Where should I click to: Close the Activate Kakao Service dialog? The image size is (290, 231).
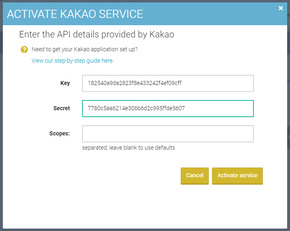click(281, 8)
